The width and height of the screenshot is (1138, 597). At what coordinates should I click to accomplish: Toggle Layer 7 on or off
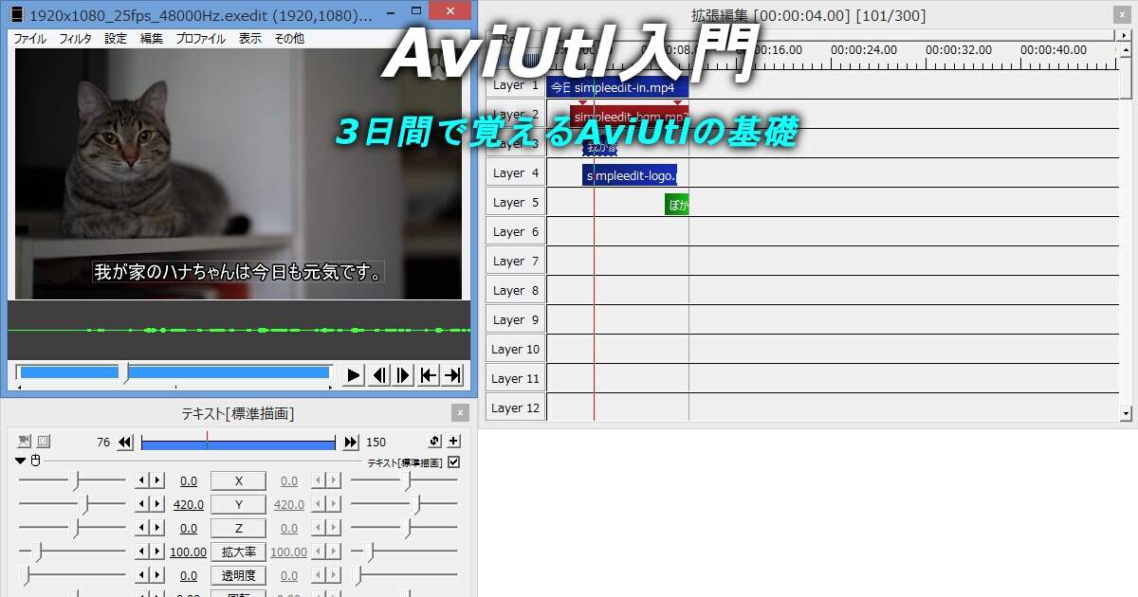point(515,261)
